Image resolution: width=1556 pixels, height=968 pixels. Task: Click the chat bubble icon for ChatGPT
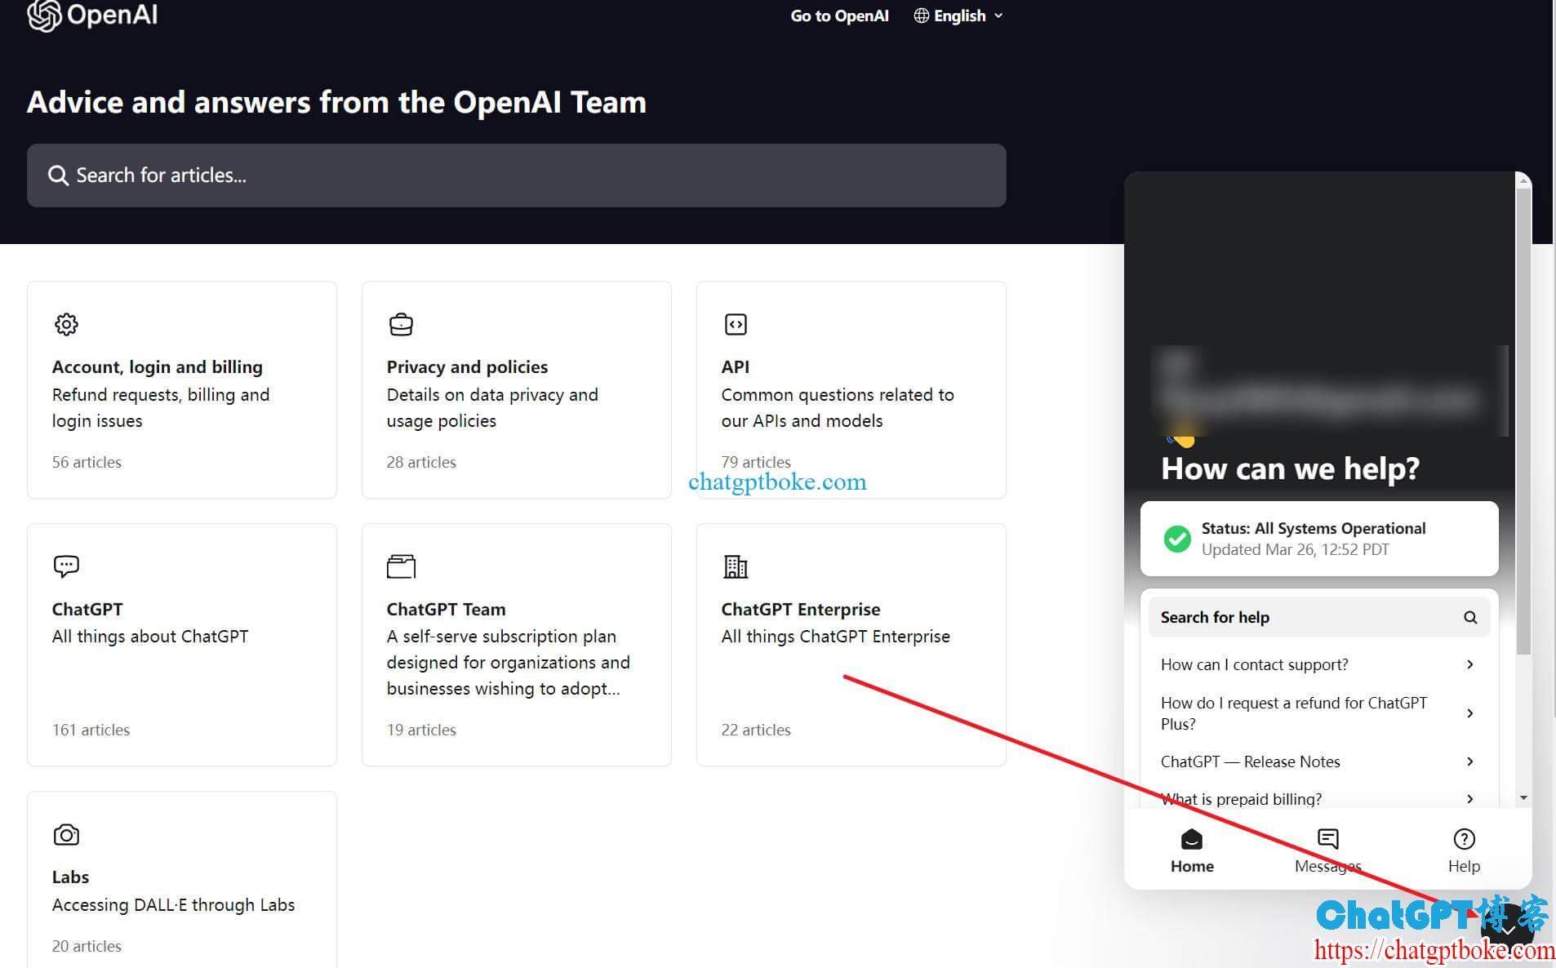point(66,566)
